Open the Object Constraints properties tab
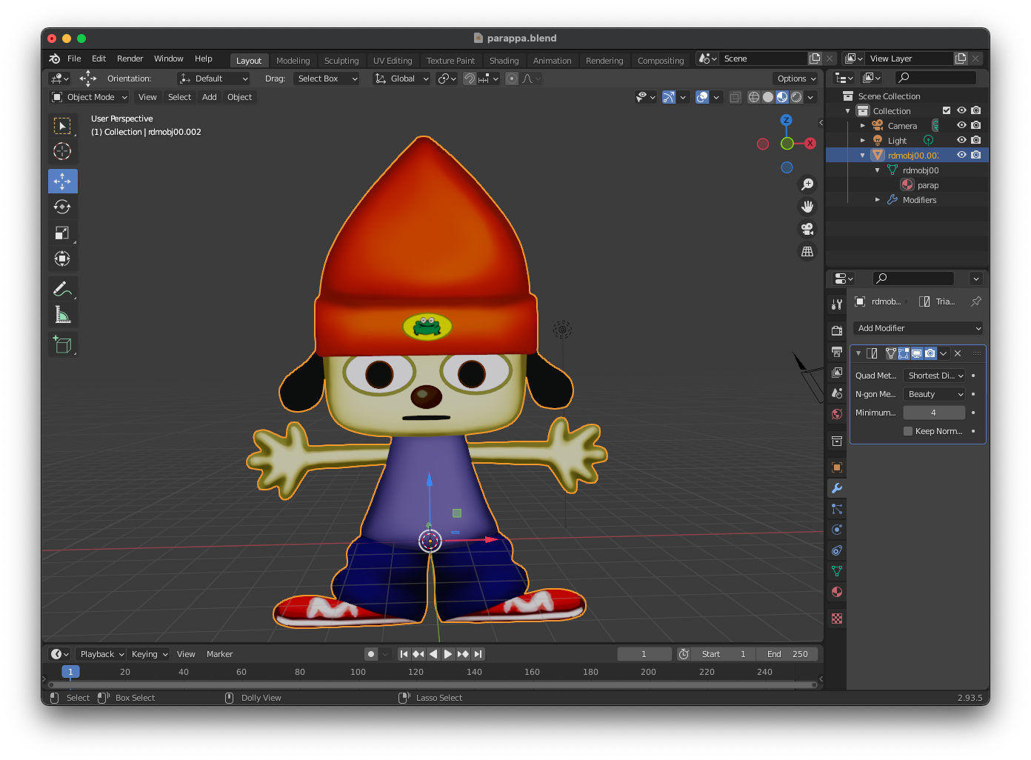The height and width of the screenshot is (760, 1031). [837, 550]
